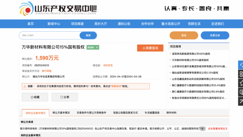This screenshot has height=137, width=243.
Task: Click the 200万元 deposit amount
Action: (108, 65)
